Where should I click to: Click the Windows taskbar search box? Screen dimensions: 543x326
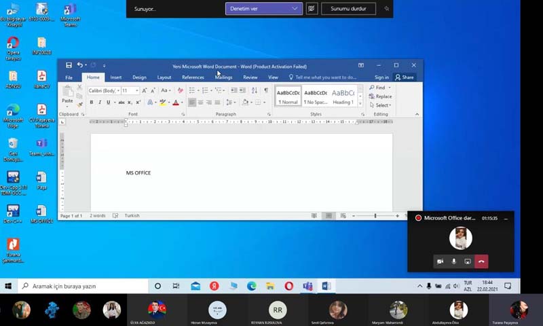pyautogui.click(x=81, y=287)
